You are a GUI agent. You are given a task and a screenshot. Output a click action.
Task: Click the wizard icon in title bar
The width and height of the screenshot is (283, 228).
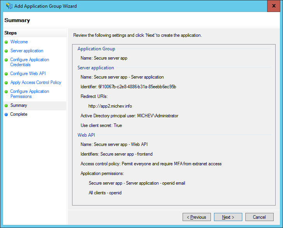tap(9, 6)
